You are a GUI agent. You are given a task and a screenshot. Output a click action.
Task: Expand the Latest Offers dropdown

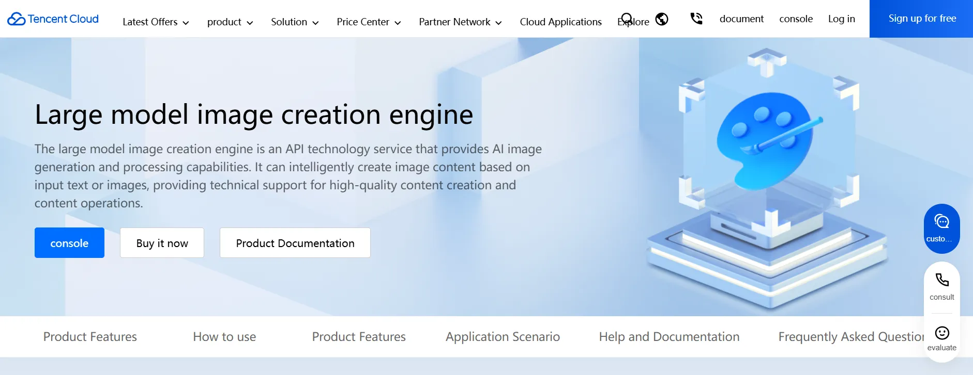(156, 22)
